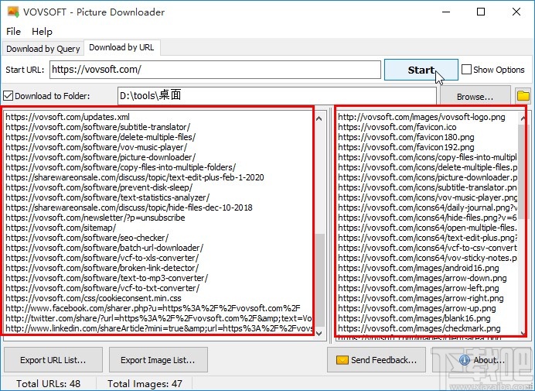535x391 pixels.
Task: Click the URL list scrollbar up arrow
Action: 319,118
